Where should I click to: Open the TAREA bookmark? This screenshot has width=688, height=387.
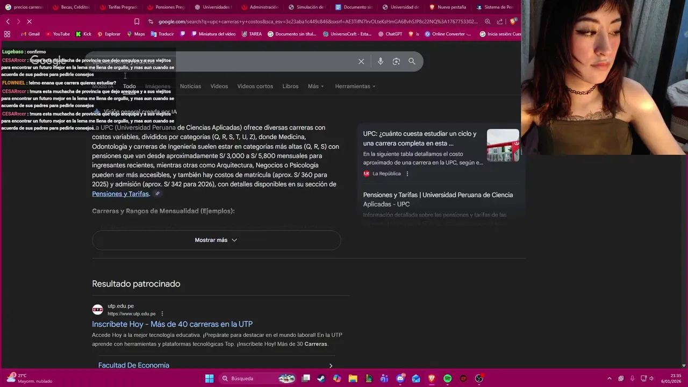[252, 34]
